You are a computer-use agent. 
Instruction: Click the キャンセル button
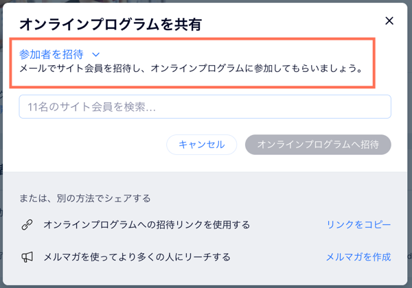201,145
